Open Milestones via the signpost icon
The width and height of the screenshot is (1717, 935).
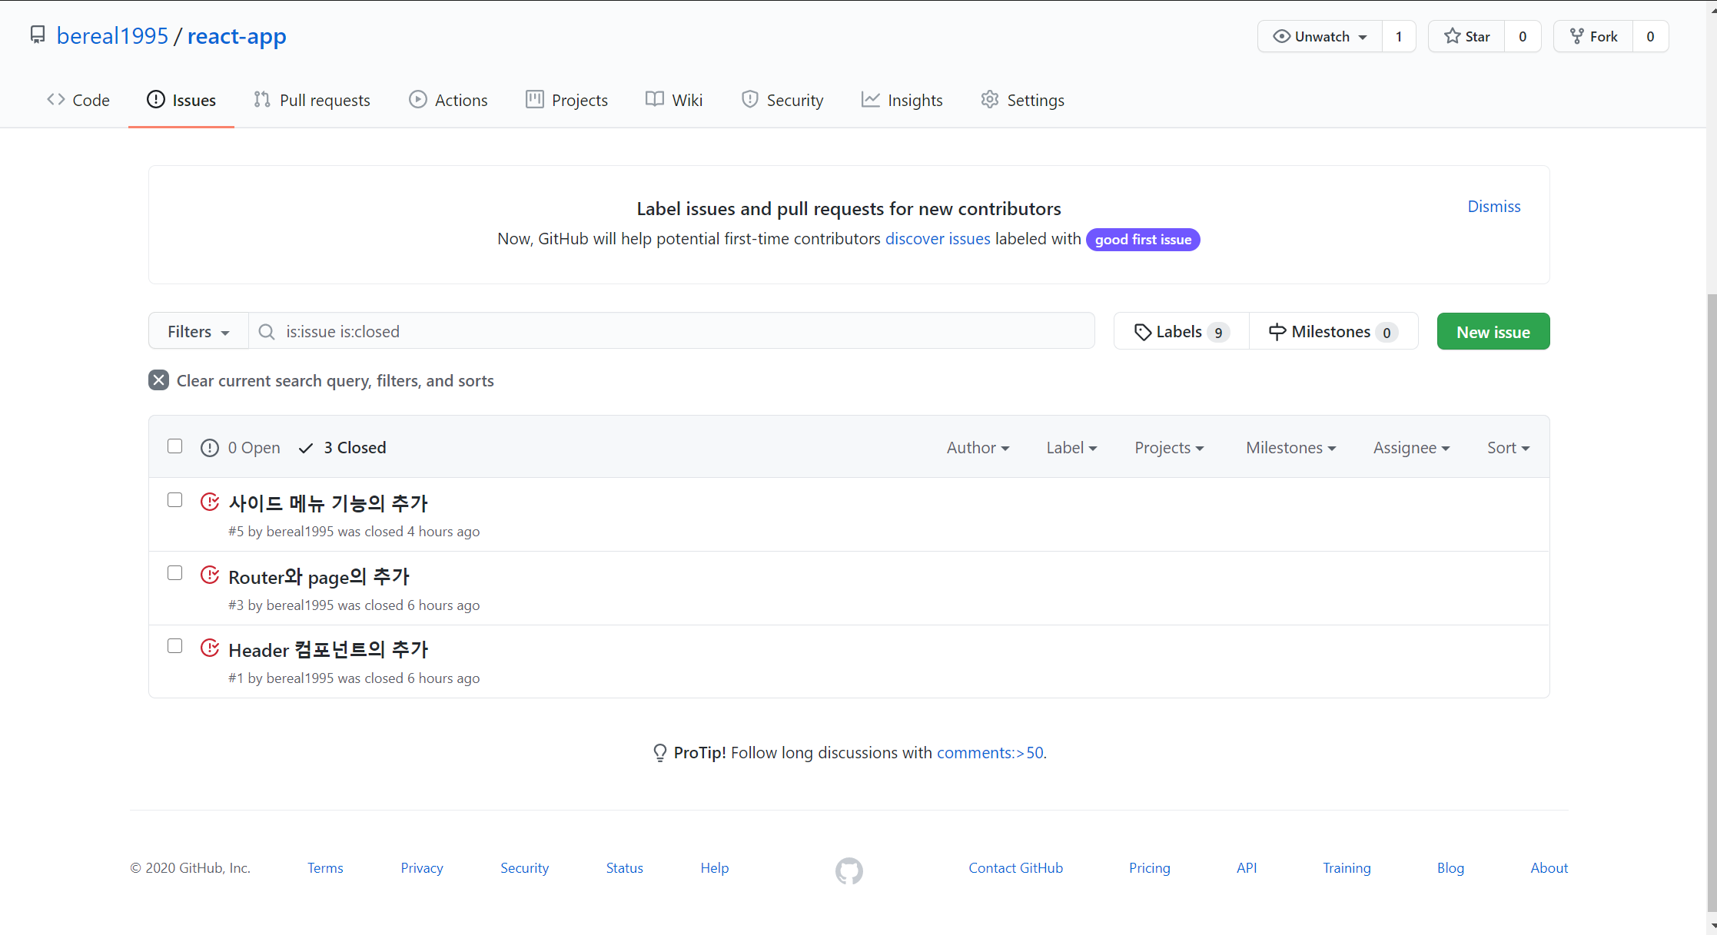pyautogui.click(x=1277, y=332)
